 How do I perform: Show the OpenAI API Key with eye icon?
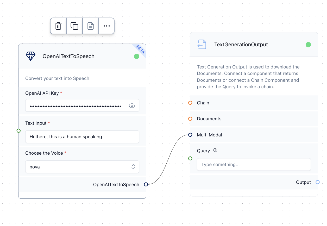(x=132, y=106)
